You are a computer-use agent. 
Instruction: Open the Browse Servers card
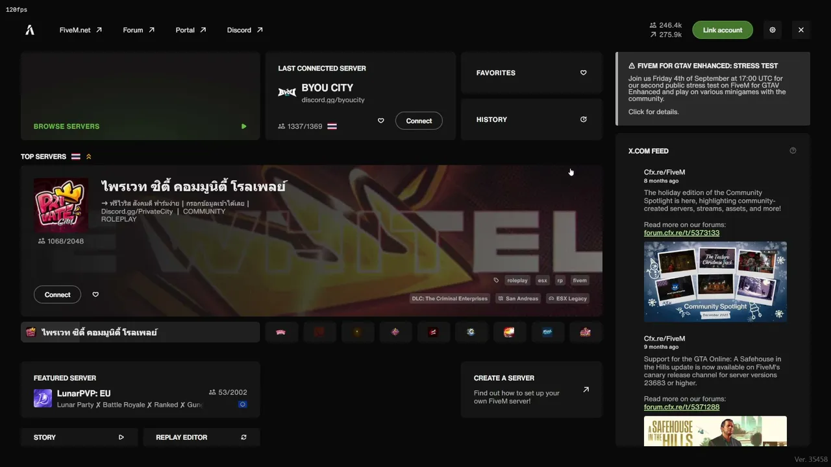coord(140,96)
